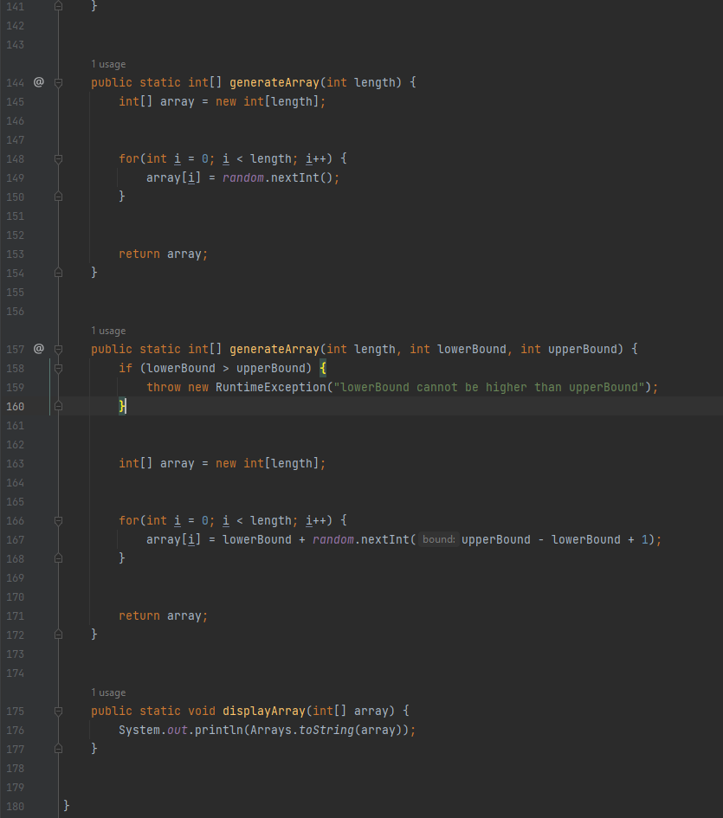
Task: Click line number 175 in the gutter
Action: (x=15, y=711)
